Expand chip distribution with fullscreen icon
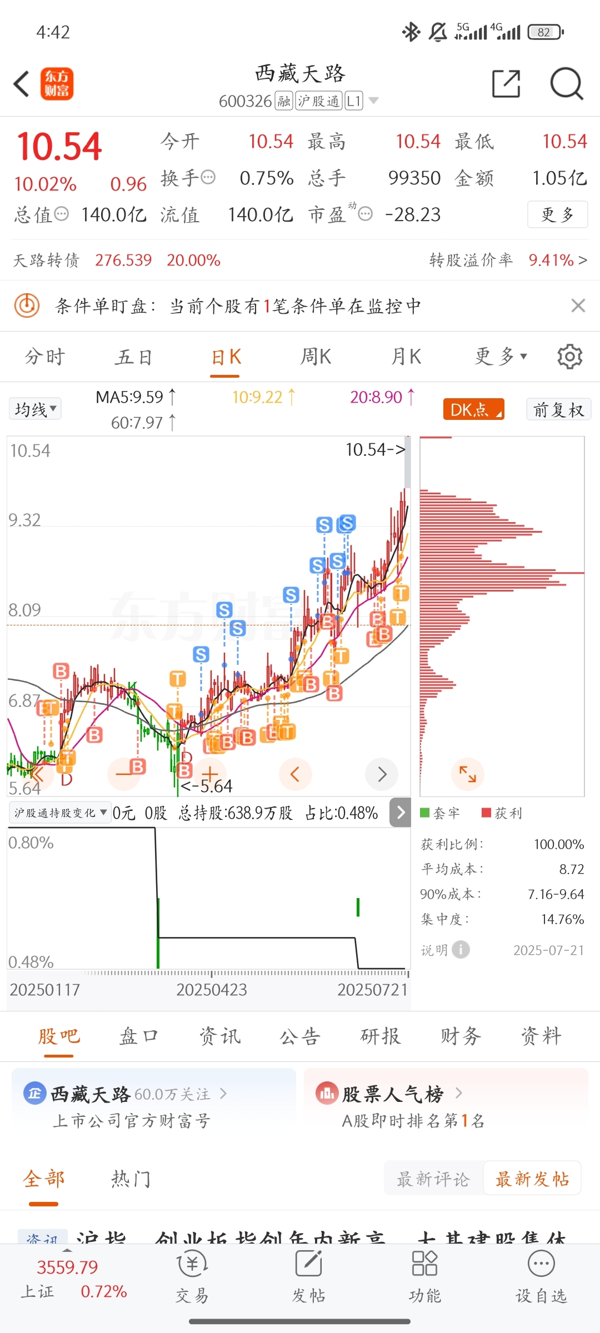Viewport: 600px width, 1333px height. click(468, 774)
